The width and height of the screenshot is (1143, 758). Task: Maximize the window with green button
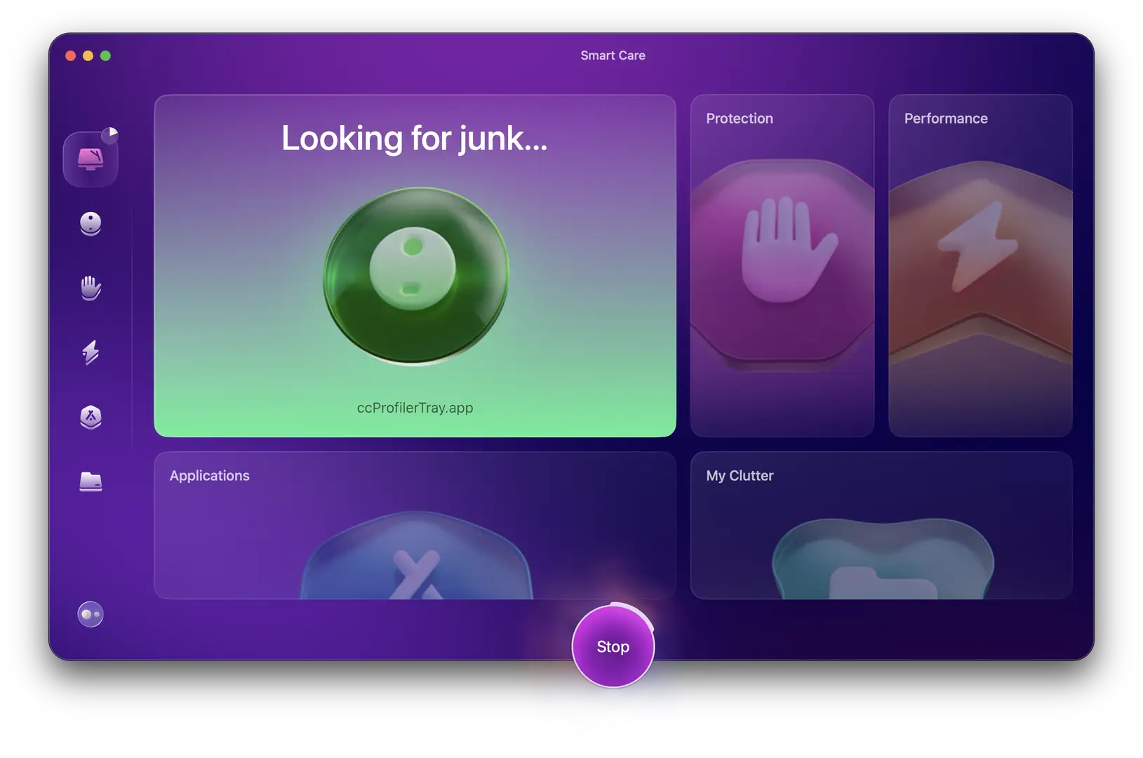point(105,56)
